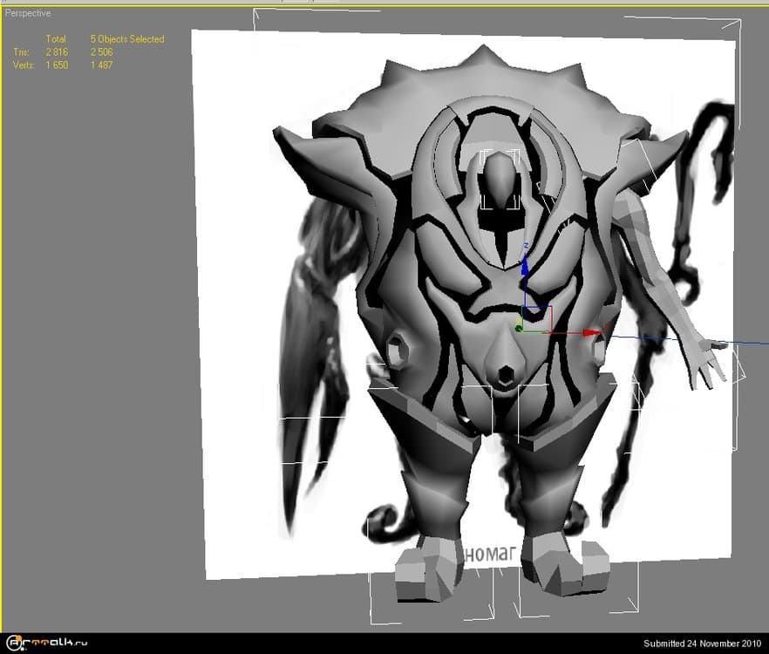Click the '5 Objects Selected' readout
Image resolution: width=769 pixels, height=654 pixels.
pos(126,38)
